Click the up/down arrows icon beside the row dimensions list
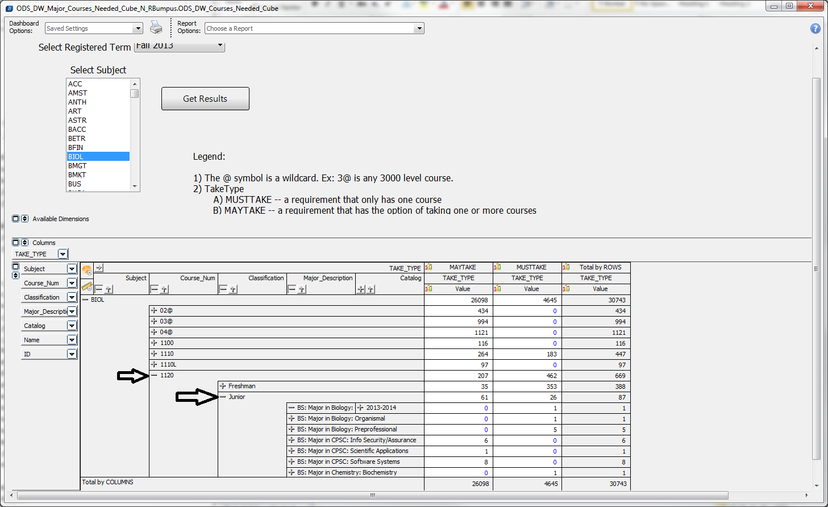The width and height of the screenshot is (828, 507). pyautogui.click(x=16, y=275)
